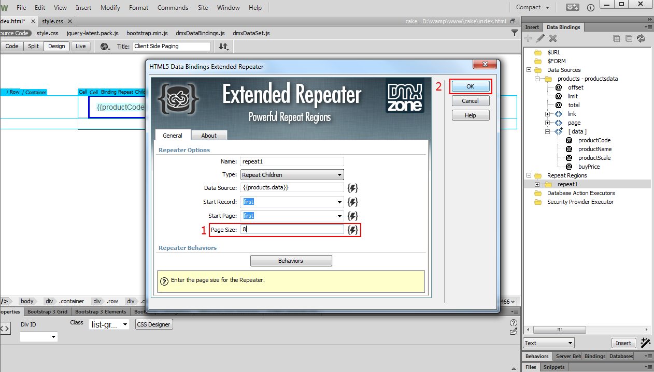This screenshot has width=654, height=372.
Task: Click the related files filter funnel icon
Action: click(x=515, y=33)
